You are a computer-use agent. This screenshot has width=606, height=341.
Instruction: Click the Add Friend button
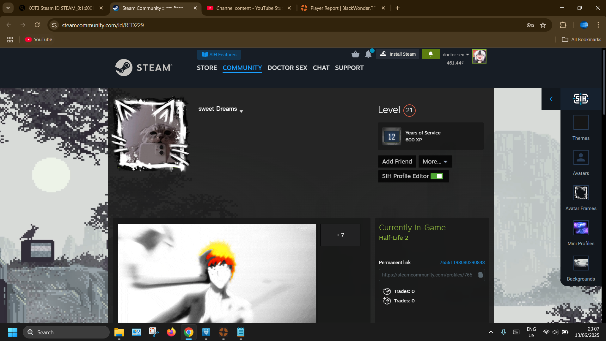point(397,162)
